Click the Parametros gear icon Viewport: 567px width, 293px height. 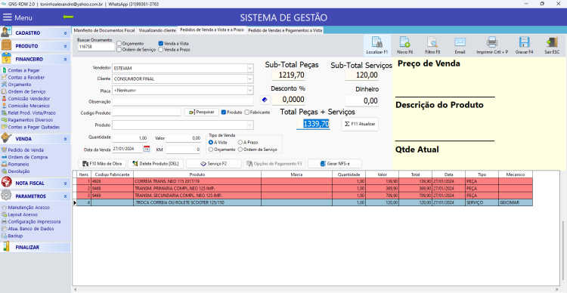pos(6,196)
